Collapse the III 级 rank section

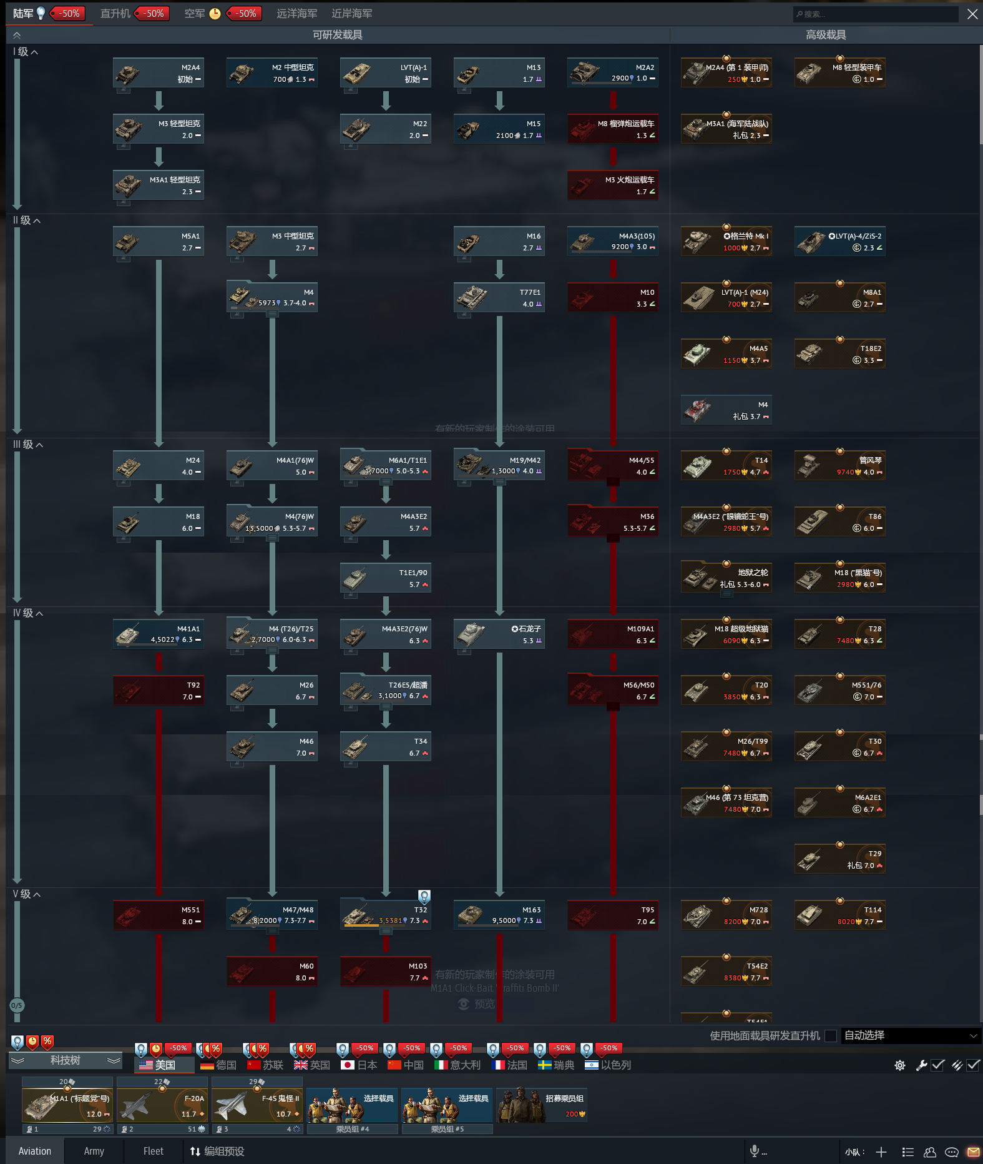coord(29,445)
